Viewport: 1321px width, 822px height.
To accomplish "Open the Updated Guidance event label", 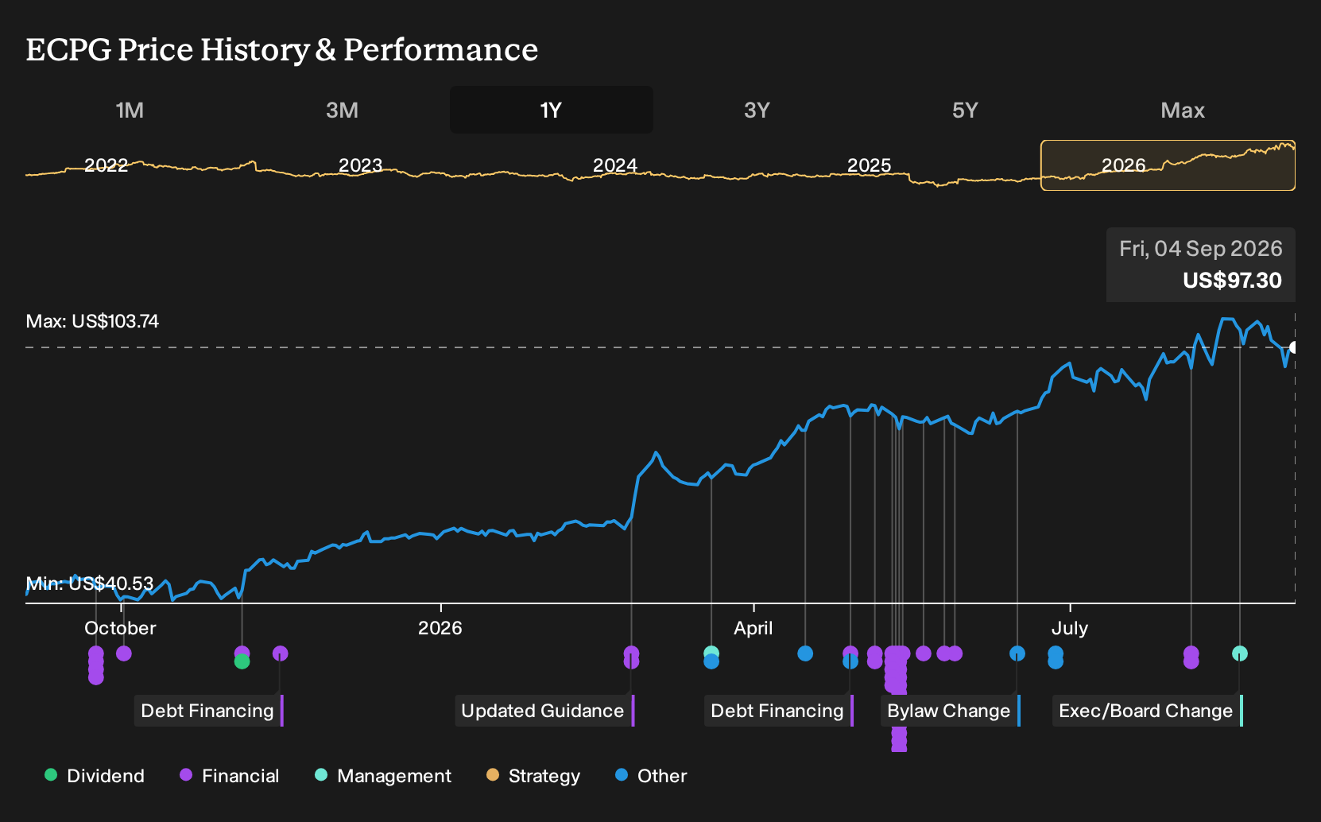I will pyautogui.click(x=544, y=711).
